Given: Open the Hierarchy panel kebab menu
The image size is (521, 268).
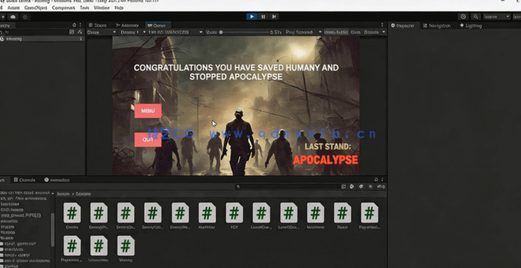Looking at the screenshot, I should pyautogui.click(x=80, y=26).
